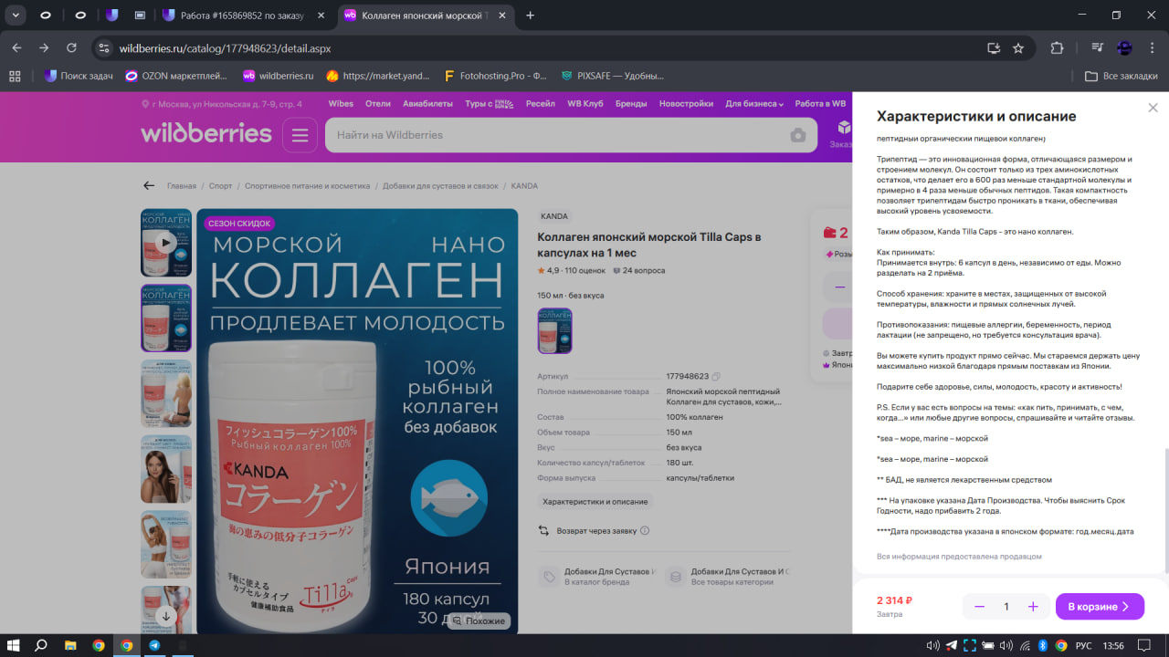Open the Бренды menu item
This screenshot has height=657, width=1169.
(x=631, y=104)
